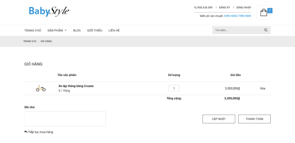Click the BabyStyle logo
The width and height of the screenshot is (295, 143).
tap(49, 11)
